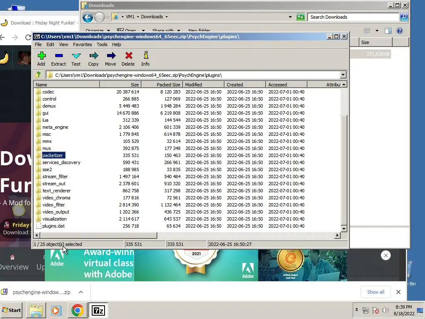Image resolution: width=425 pixels, height=319 pixels.
Task: Toggle the Explorer preview pane icon
Action: [x=388, y=31]
